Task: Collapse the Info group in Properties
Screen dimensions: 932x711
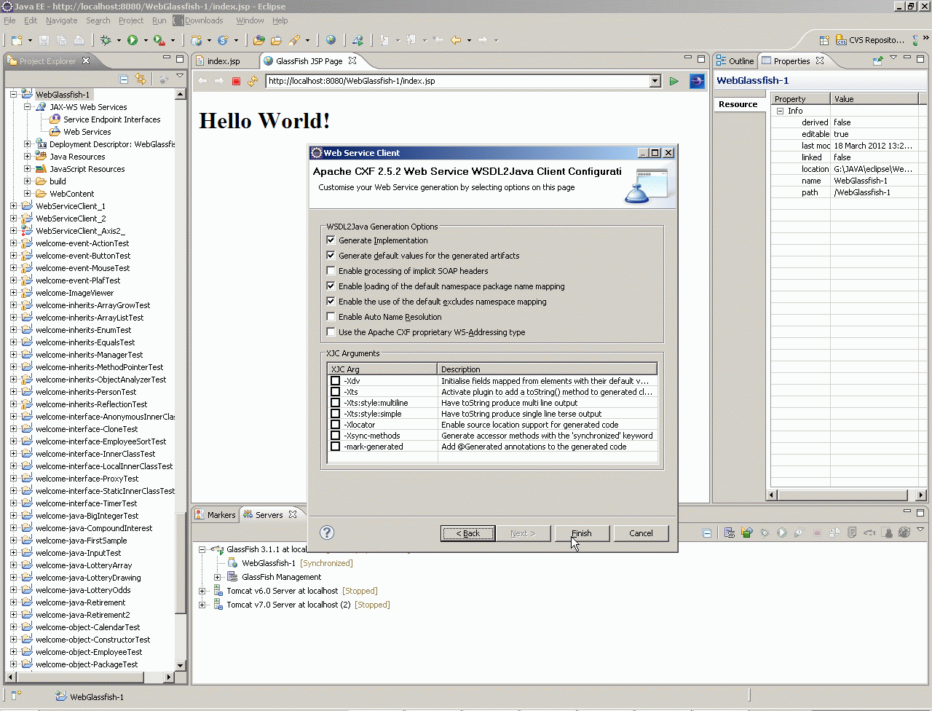Action: pyautogui.click(x=781, y=111)
